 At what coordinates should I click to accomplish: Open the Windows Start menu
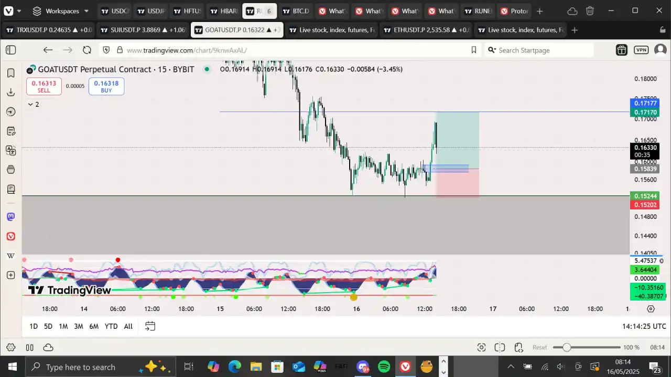click(x=12, y=367)
